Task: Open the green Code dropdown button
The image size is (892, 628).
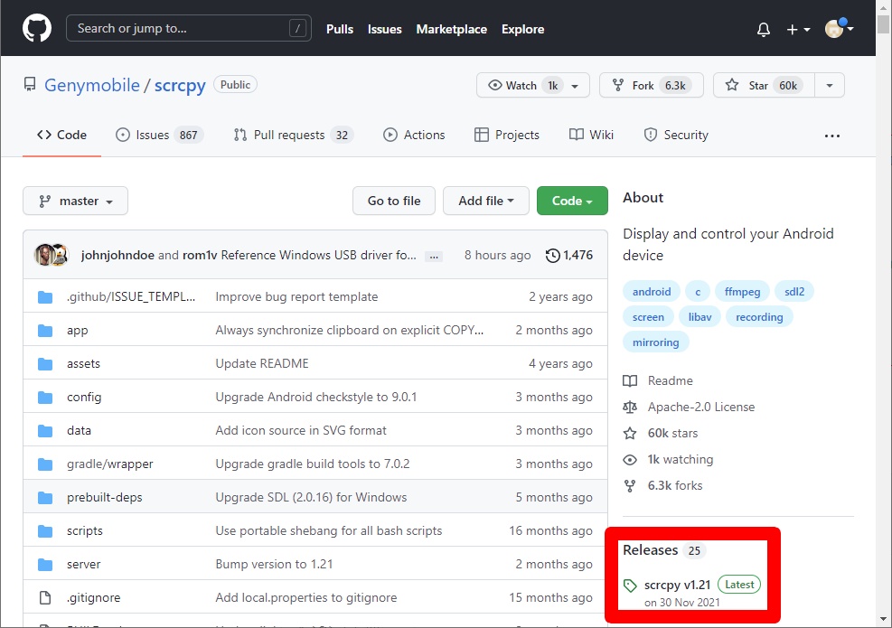Action: tap(572, 201)
